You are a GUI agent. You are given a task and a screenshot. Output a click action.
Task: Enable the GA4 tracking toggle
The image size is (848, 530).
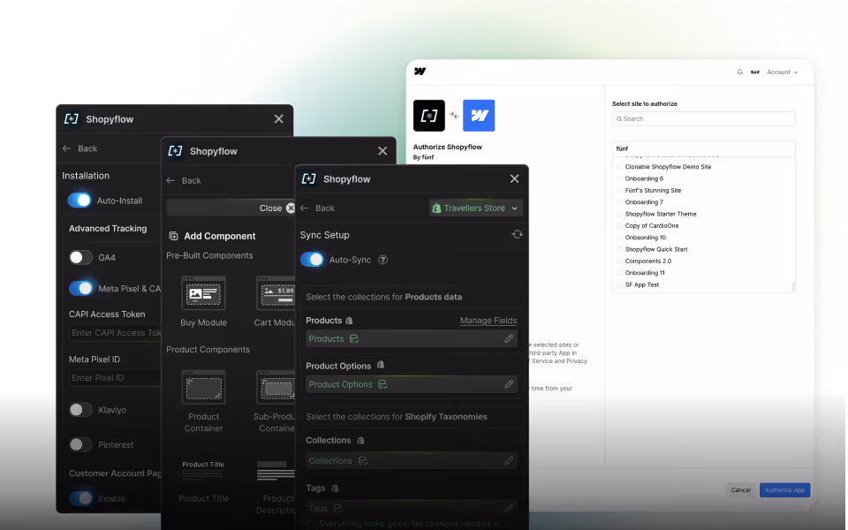click(80, 257)
